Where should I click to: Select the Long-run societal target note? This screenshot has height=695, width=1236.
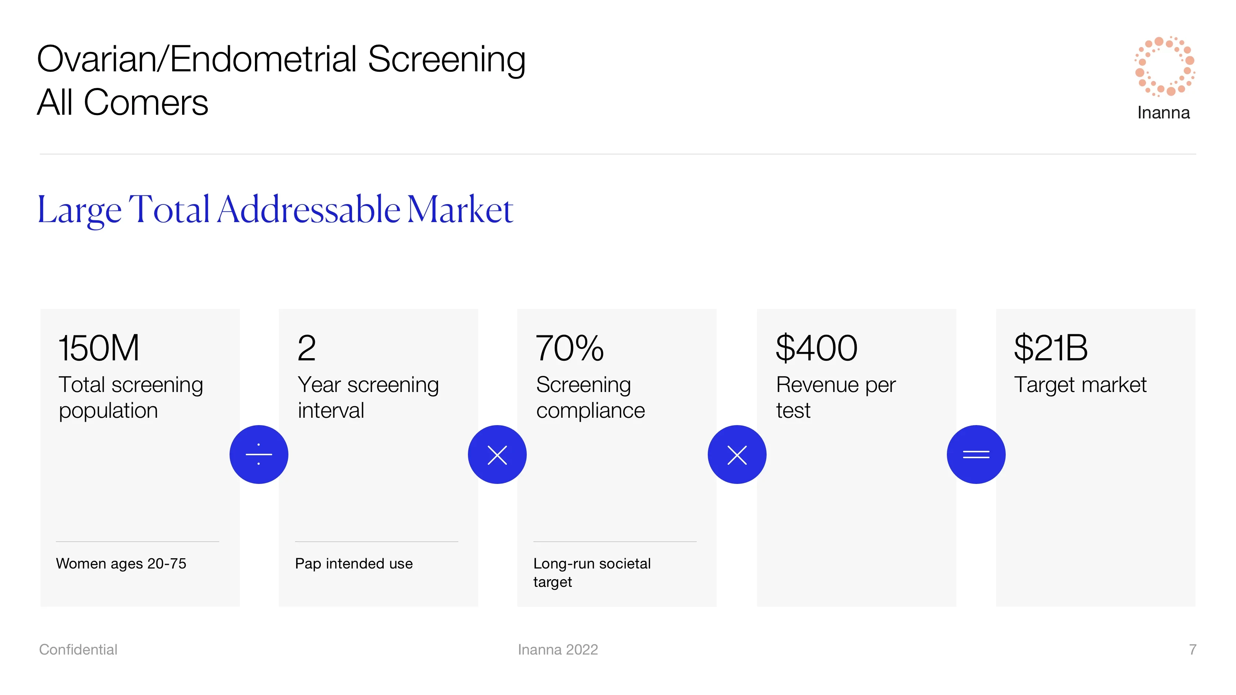pyautogui.click(x=592, y=573)
